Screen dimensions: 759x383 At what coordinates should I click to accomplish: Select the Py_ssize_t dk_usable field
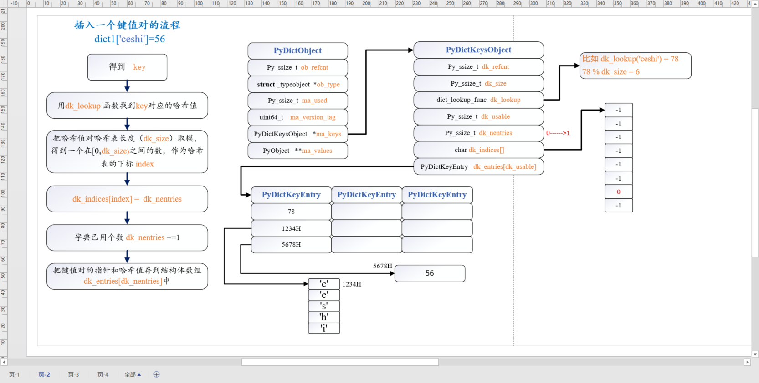[x=478, y=116]
